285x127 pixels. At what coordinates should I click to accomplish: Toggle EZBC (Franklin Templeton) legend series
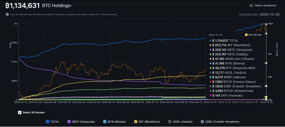point(220,122)
